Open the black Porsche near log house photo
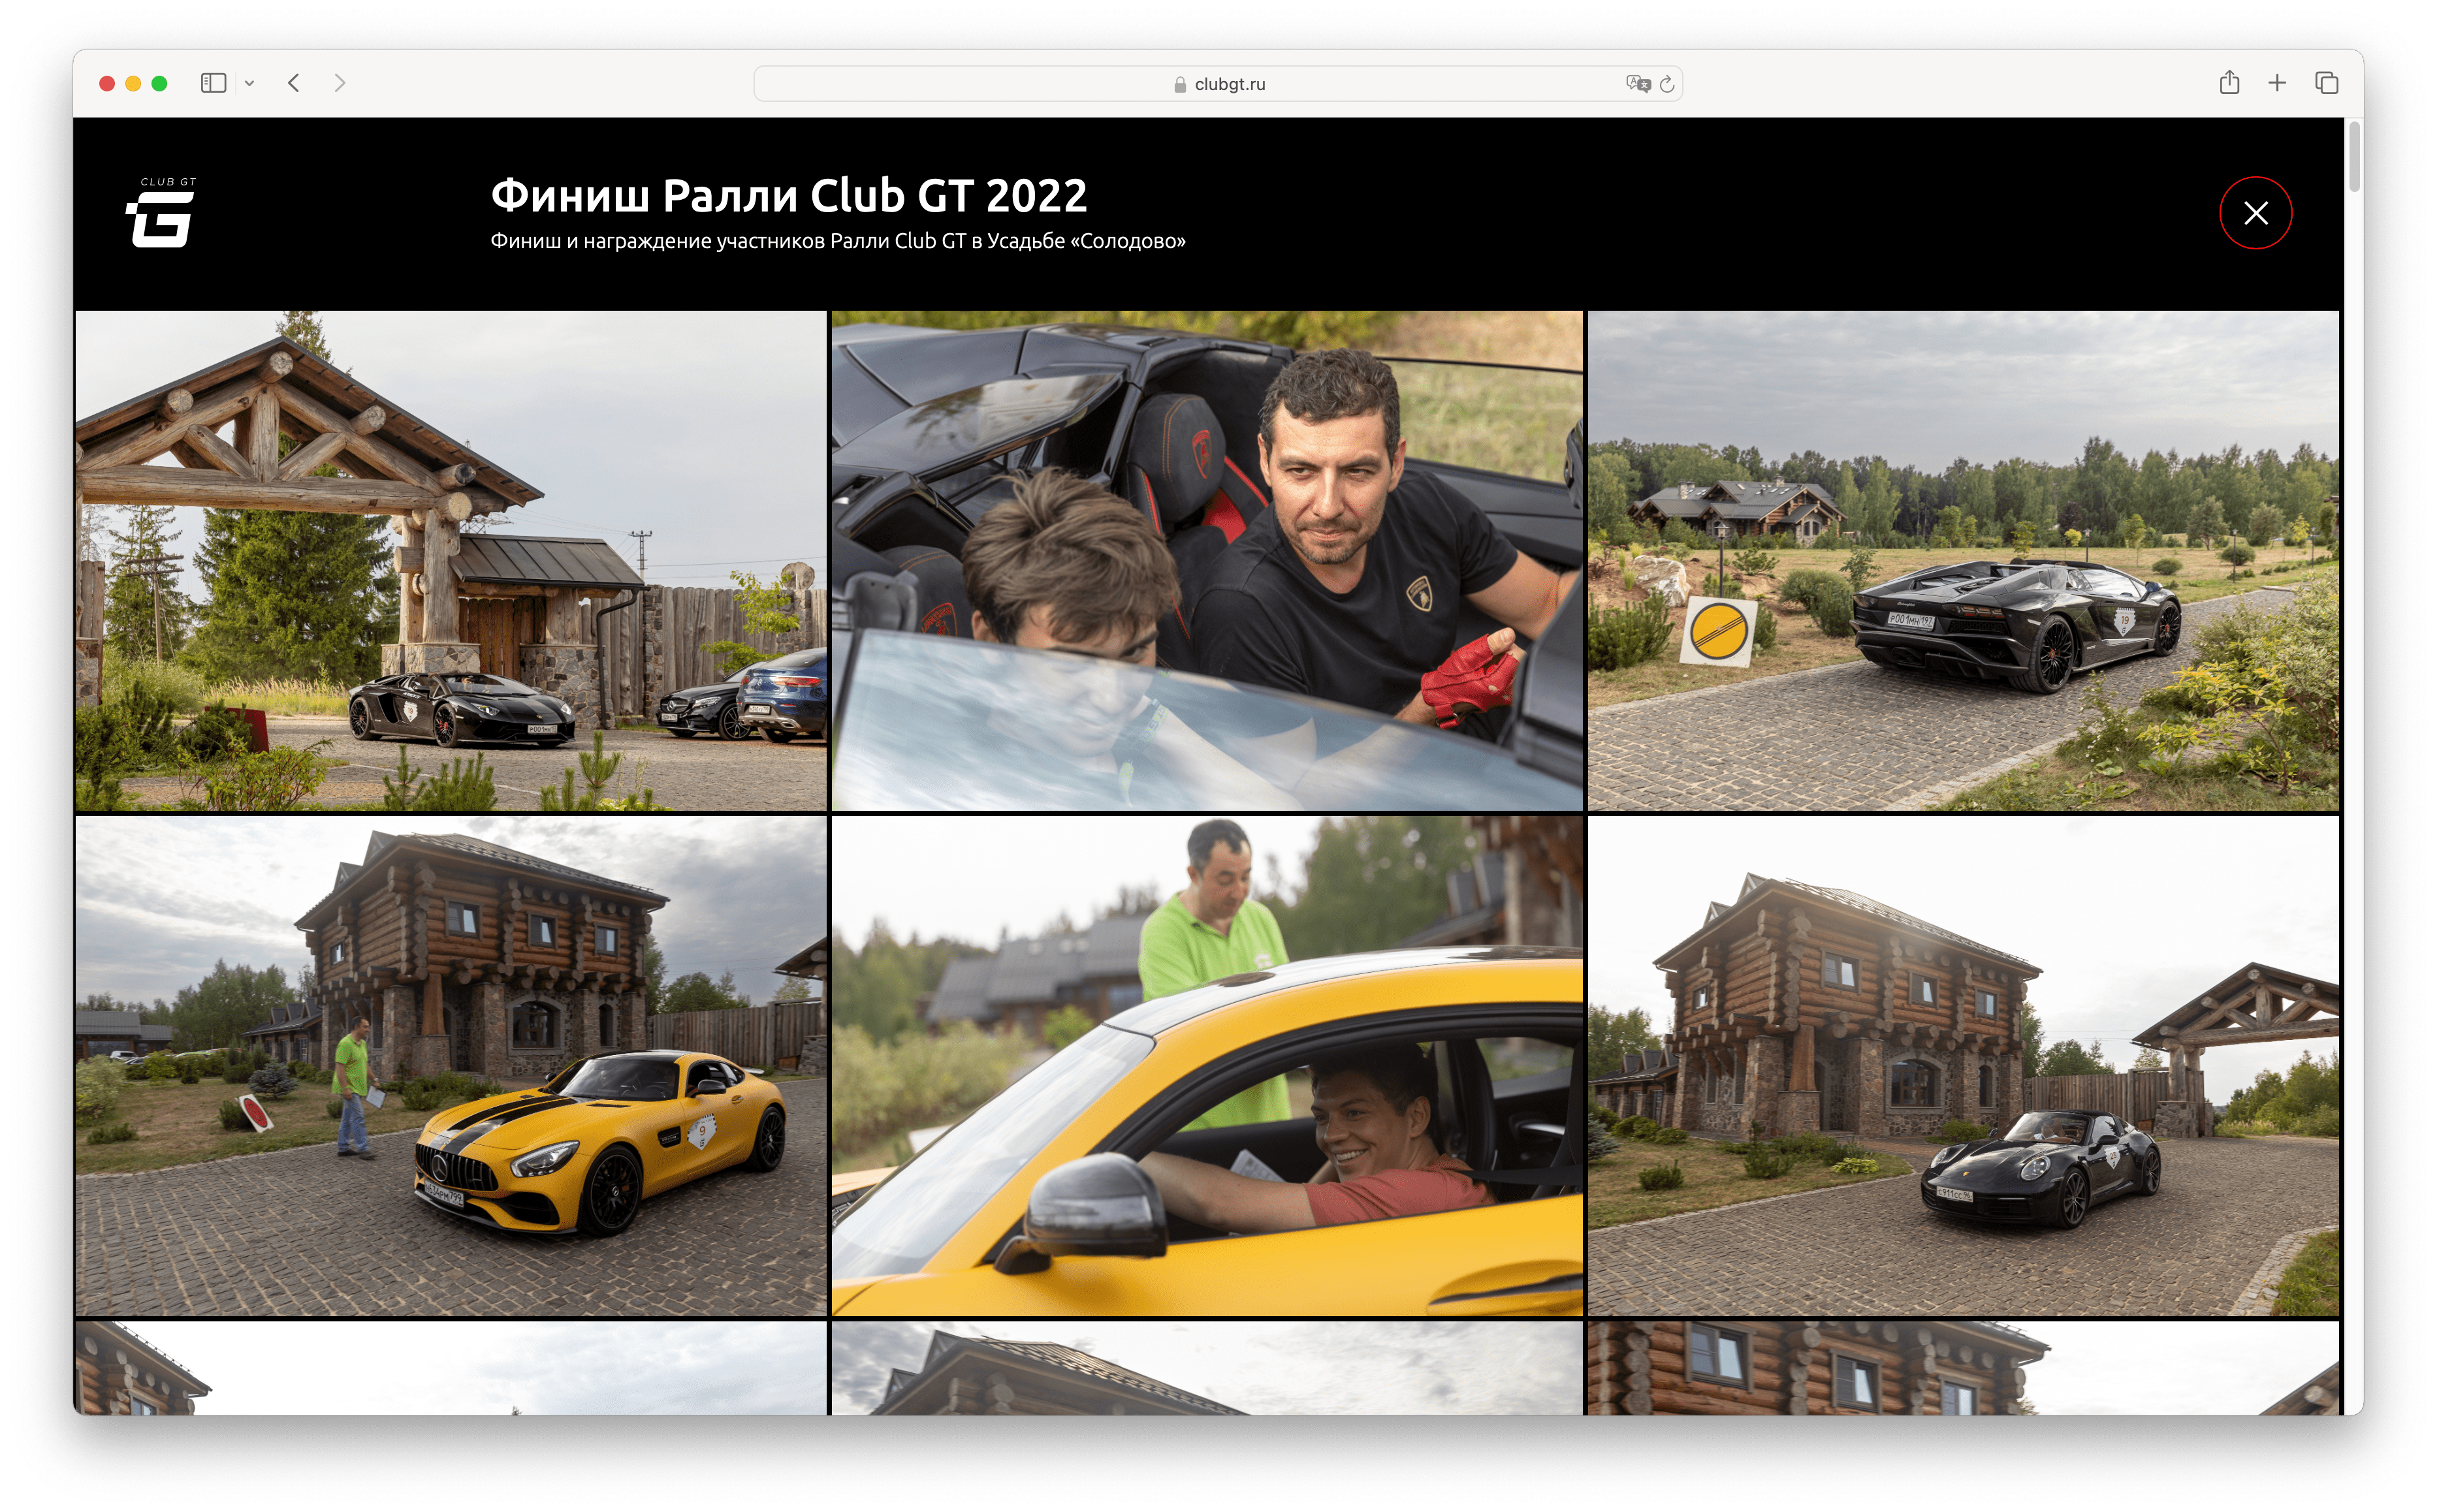Viewport: 2437px width, 1512px height. [x=1962, y=1066]
